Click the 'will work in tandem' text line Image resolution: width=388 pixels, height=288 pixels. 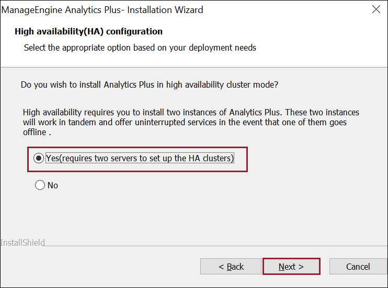(185, 123)
